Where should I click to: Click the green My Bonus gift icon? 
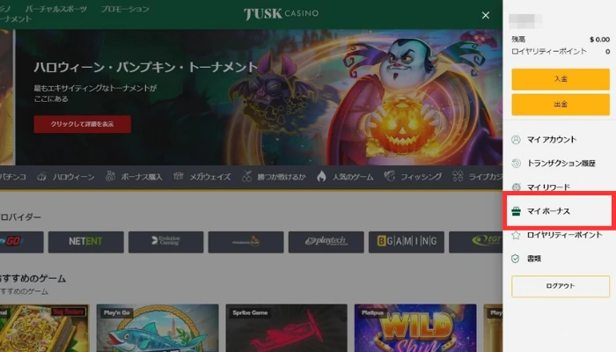point(517,211)
